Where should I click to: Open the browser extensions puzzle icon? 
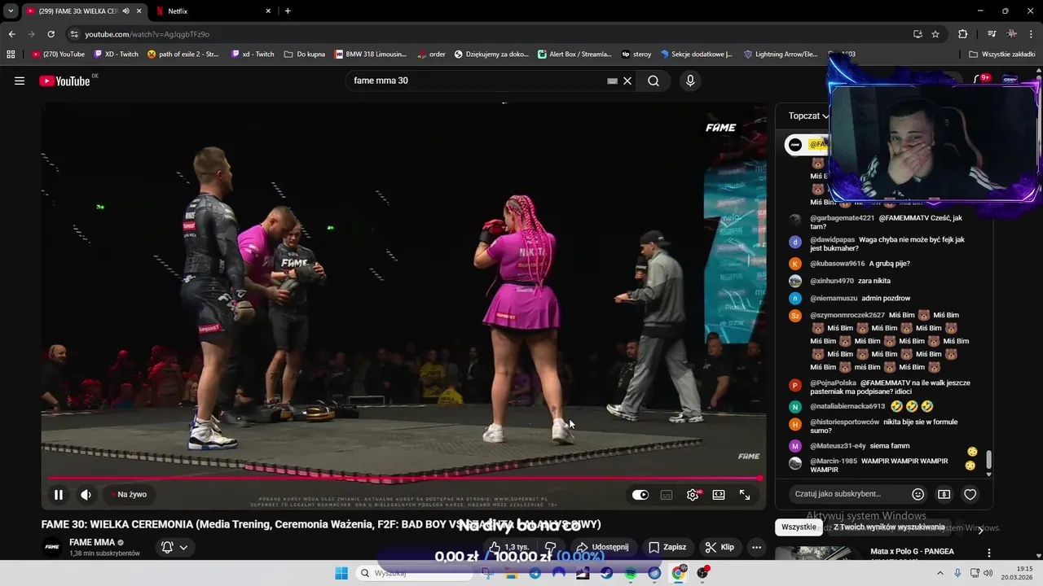pyautogui.click(x=962, y=34)
